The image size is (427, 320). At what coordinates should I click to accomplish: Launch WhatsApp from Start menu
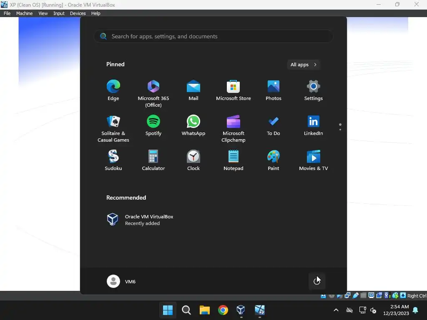pyautogui.click(x=193, y=125)
